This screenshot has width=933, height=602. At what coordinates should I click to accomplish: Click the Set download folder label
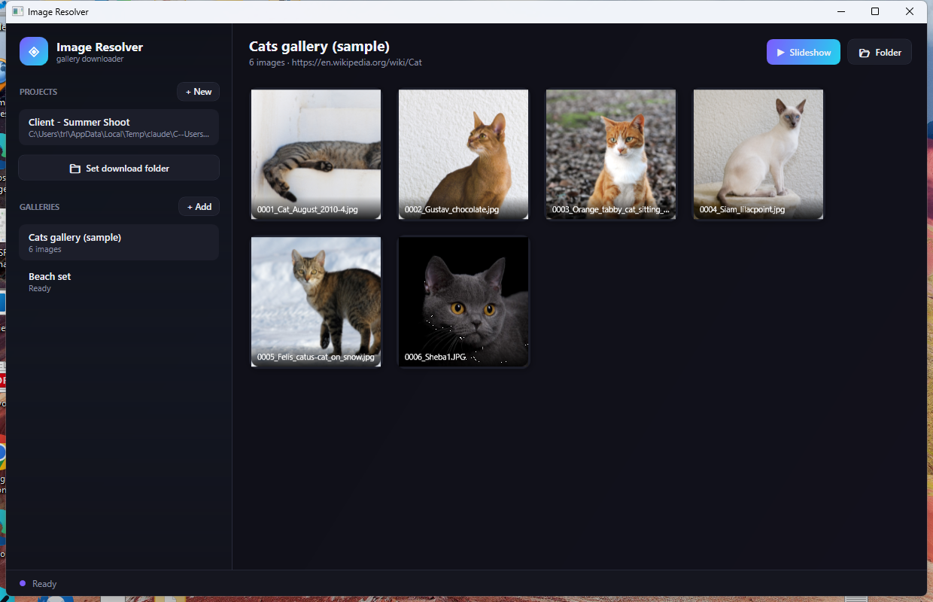[x=128, y=169]
